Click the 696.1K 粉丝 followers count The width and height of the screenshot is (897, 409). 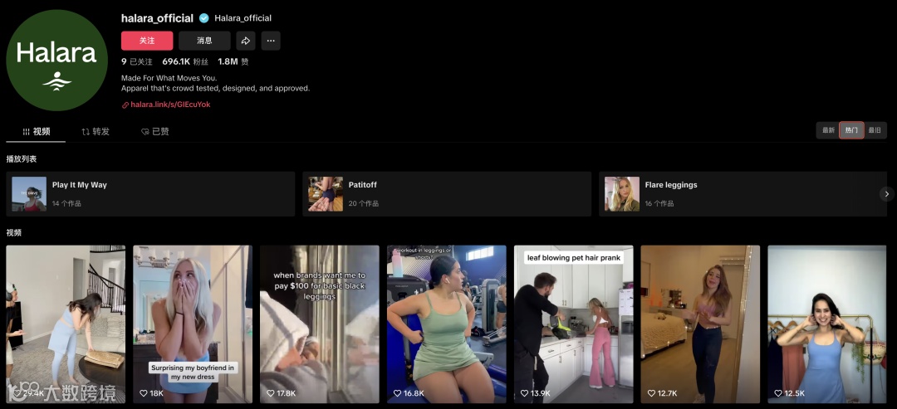tap(185, 61)
